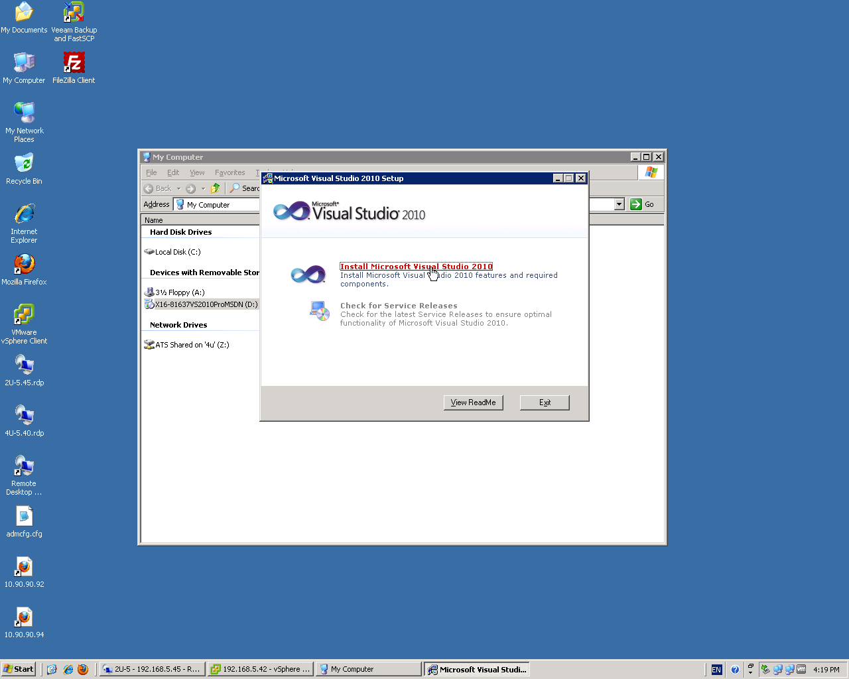Select the FileZilla Client desktop shortcut
This screenshot has height=679, width=849.
pyautogui.click(x=74, y=68)
